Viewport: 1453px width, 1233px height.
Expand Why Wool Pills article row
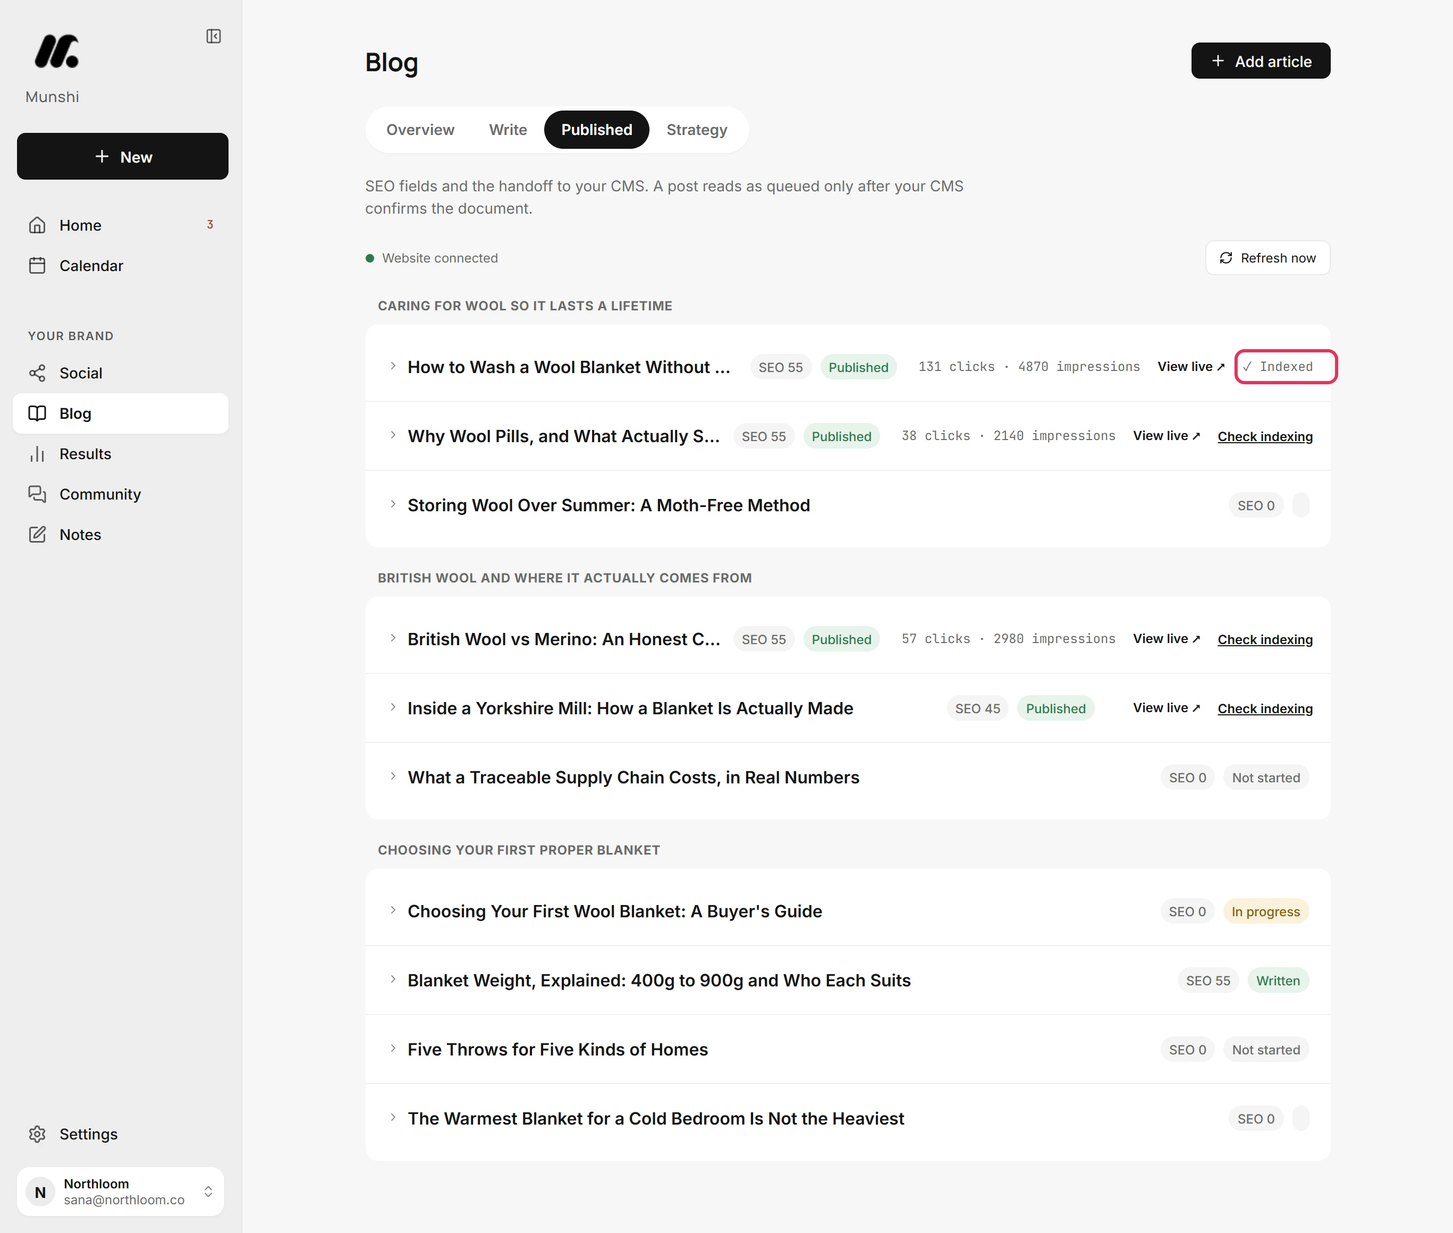[x=393, y=435]
